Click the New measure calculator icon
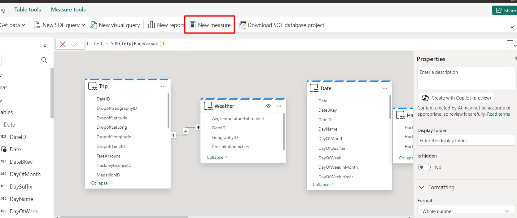517x218 pixels. 192,25
